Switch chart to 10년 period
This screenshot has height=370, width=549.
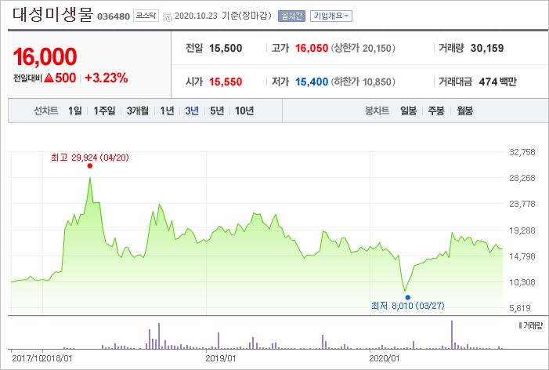[x=244, y=111]
